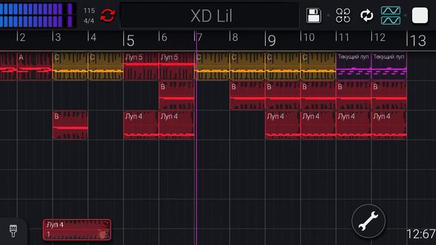Select Луп 4 clip at bar 10
This screenshot has height=245, width=436.
tap(318, 125)
